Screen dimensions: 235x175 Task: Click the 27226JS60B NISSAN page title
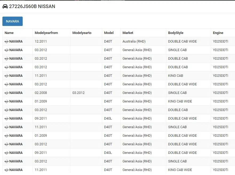pyautogui.click(x=32, y=6)
